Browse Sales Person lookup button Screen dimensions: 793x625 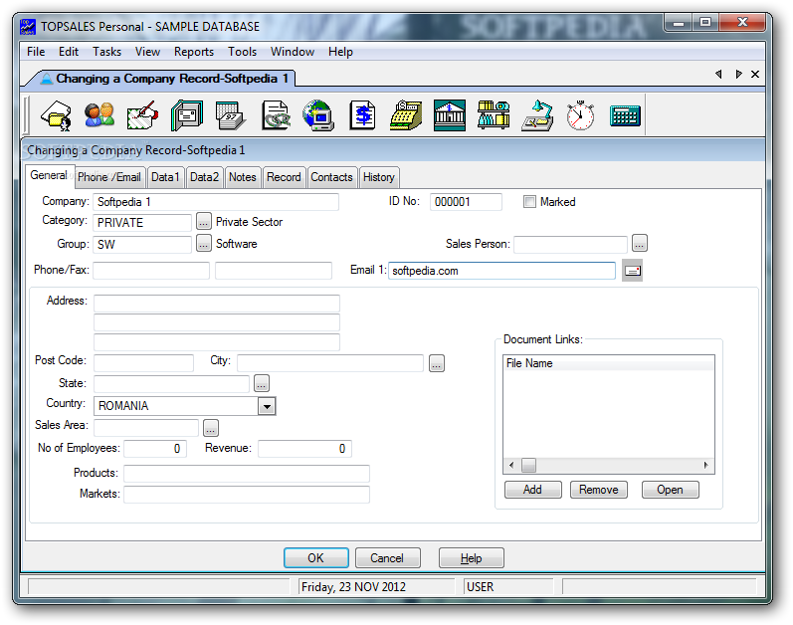point(639,244)
